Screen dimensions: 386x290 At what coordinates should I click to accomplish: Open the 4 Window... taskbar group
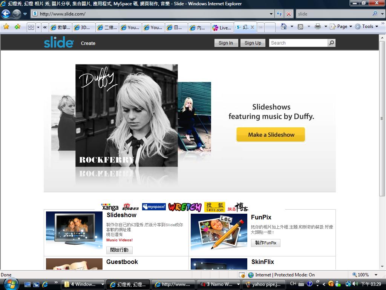[83, 284]
